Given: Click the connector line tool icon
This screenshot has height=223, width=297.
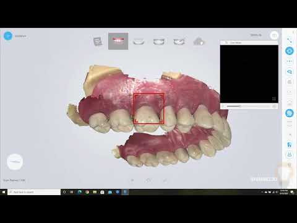Looking at the screenshot, I should [290, 40].
